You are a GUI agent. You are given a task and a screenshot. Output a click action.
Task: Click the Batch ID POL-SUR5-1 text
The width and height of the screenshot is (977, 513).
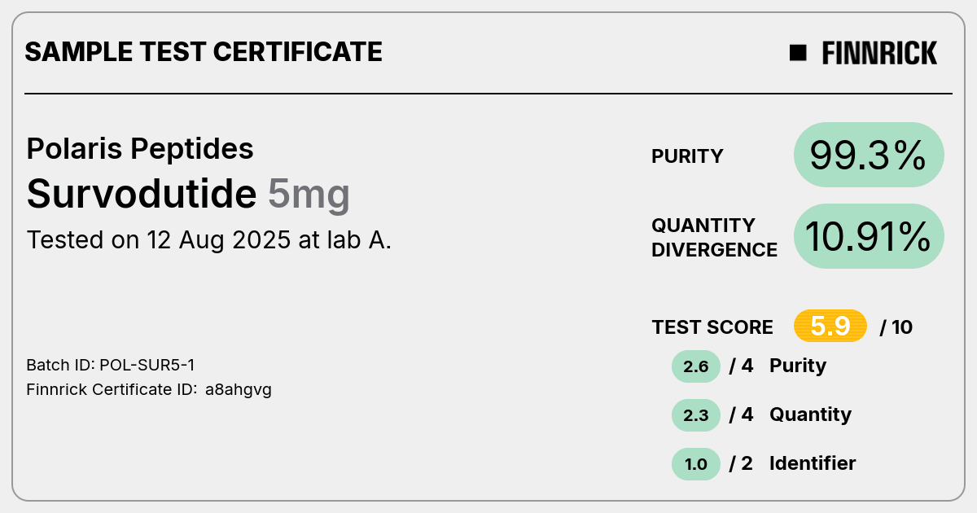(111, 365)
